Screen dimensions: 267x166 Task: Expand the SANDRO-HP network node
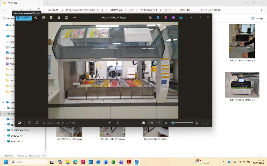pos(4,136)
